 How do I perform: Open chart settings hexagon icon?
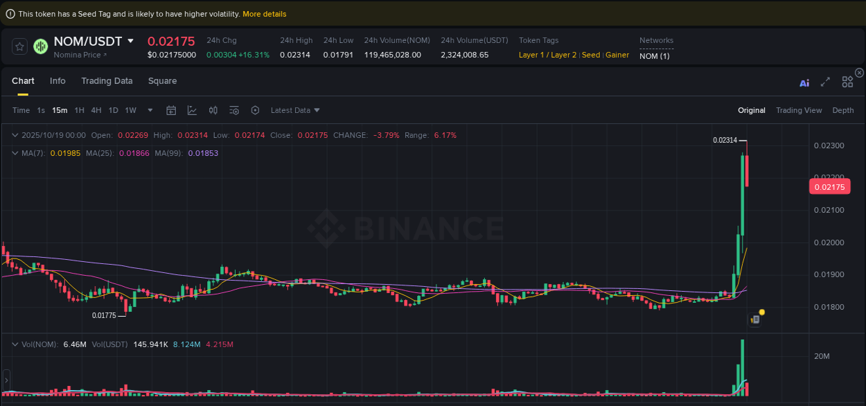point(255,110)
